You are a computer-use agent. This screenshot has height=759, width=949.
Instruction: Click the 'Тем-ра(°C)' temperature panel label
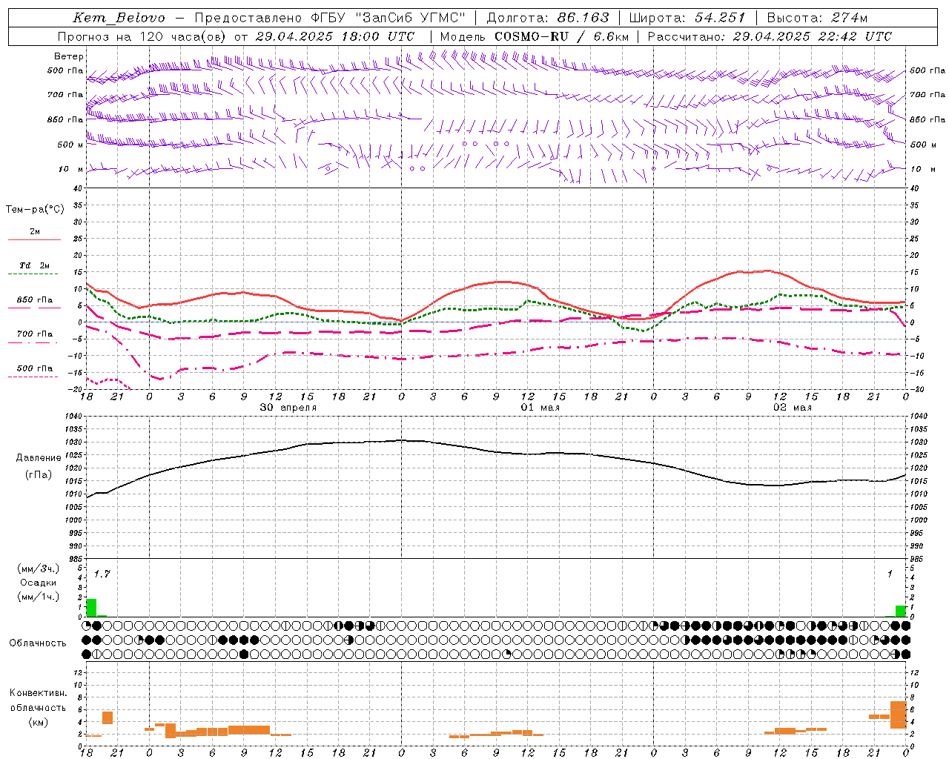coord(35,210)
